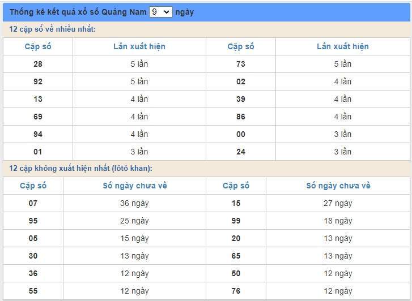Click the 'Cặp số' header above number 28
The image size is (412, 301).
click(x=38, y=46)
